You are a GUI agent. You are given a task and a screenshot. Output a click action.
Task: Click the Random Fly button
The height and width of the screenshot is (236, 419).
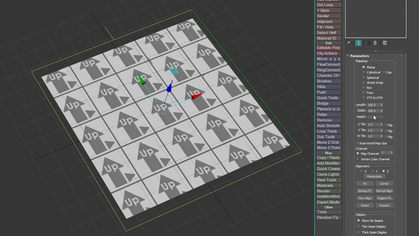(x=328, y=218)
